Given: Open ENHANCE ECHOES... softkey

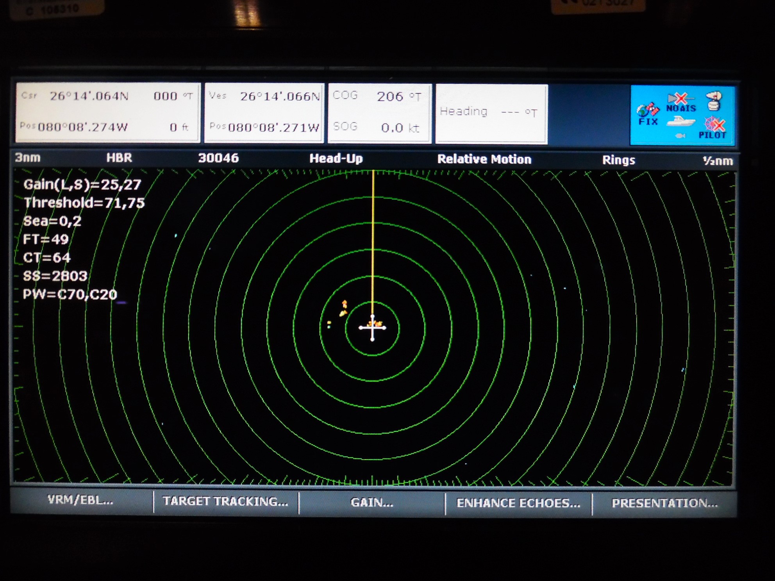Looking at the screenshot, I should point(518,503).
